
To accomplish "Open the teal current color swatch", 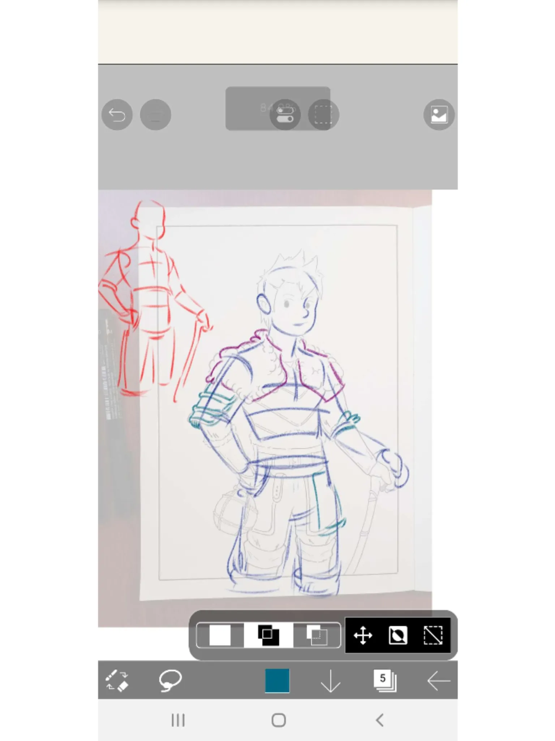I will pyautogui.click(x=277, y=681).
